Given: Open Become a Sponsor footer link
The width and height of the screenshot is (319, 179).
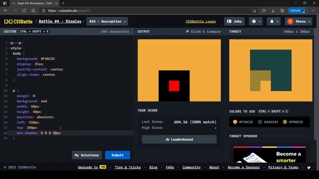Looking at the screenshot, I should 244,168.
